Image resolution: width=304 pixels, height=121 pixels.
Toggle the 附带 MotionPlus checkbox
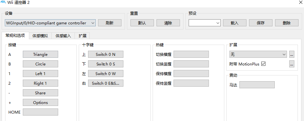coord(263,64)
